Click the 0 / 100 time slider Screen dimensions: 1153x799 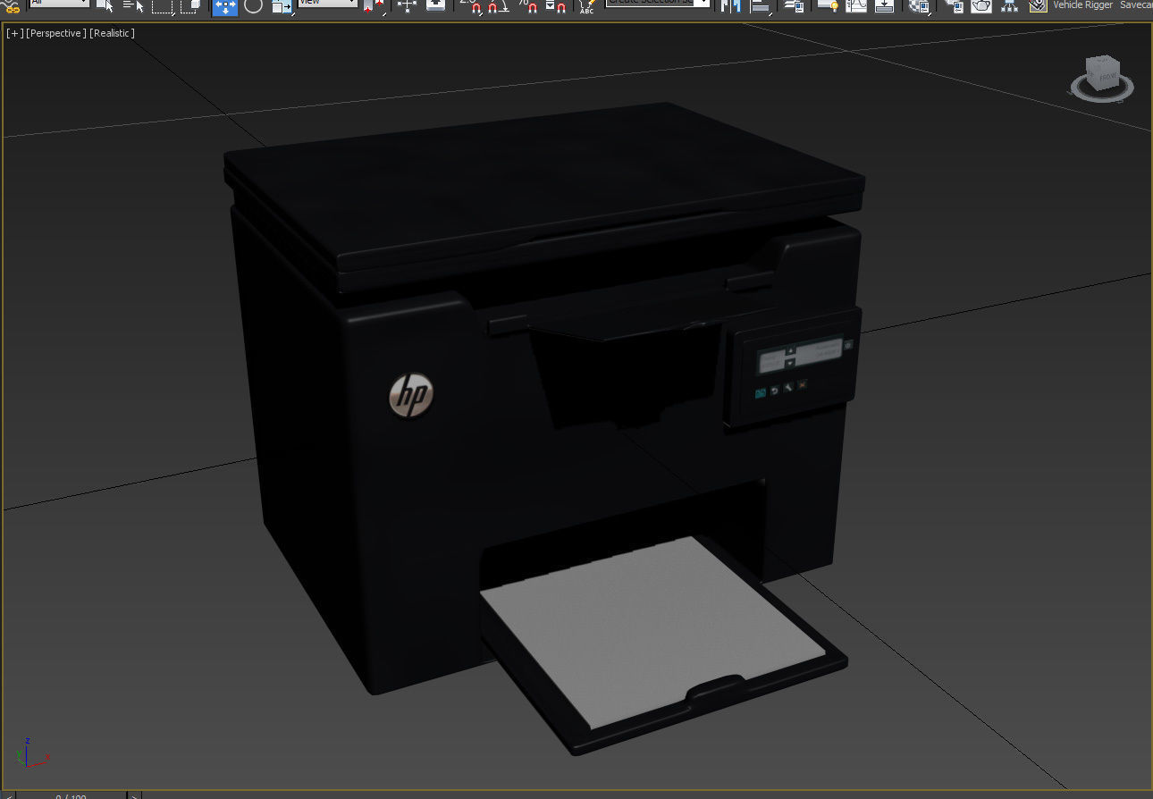tap(72, 795)
